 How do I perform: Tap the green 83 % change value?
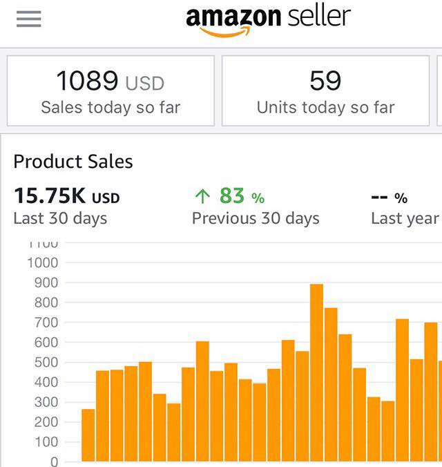[242, 196]
